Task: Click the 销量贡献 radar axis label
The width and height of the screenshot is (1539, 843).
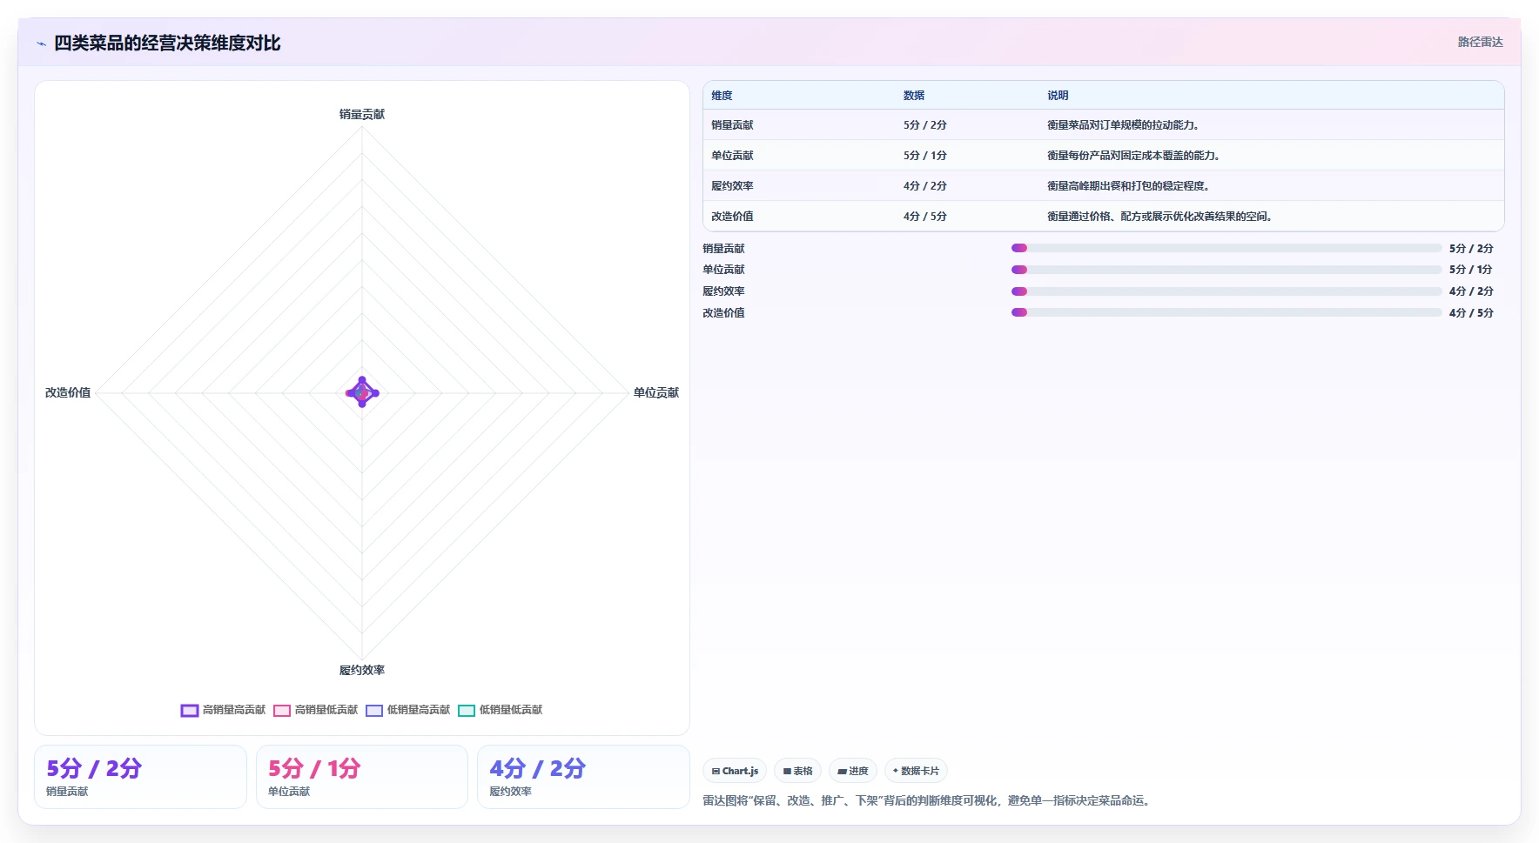Action: click(x=362, y=115)
